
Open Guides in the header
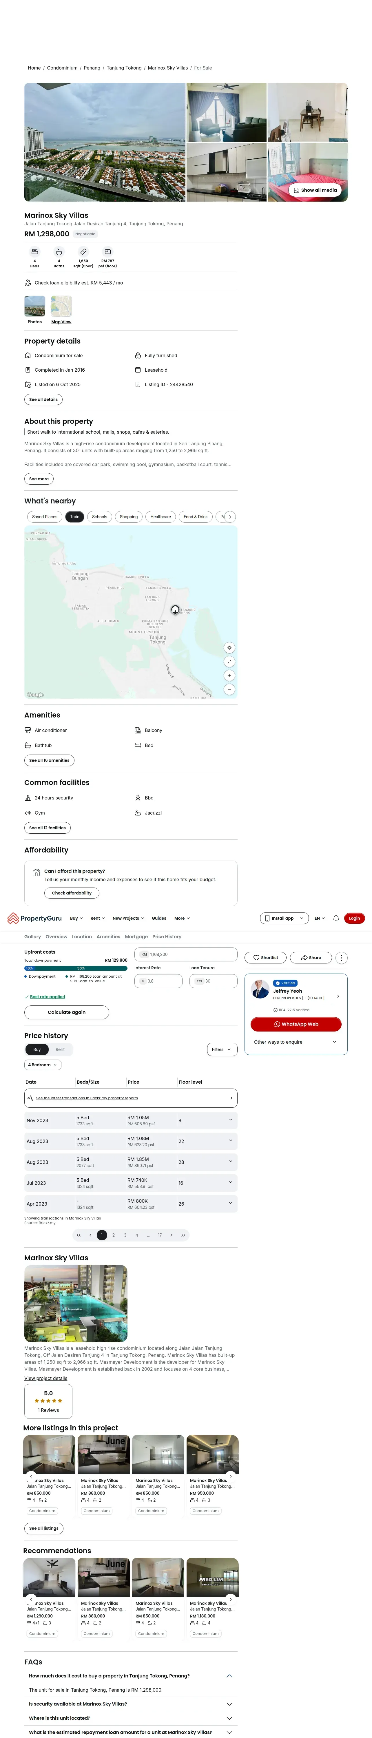[159, 918]
